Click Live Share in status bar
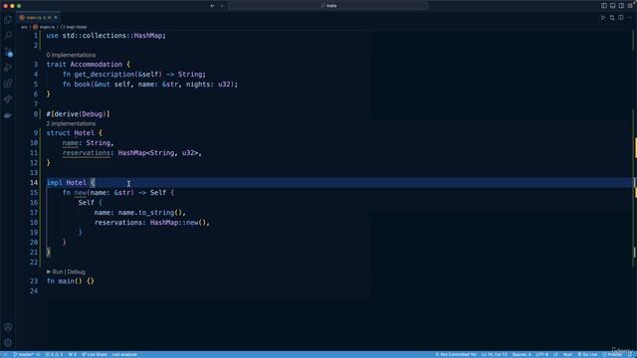The image size is (637, 358). point(94,354)
